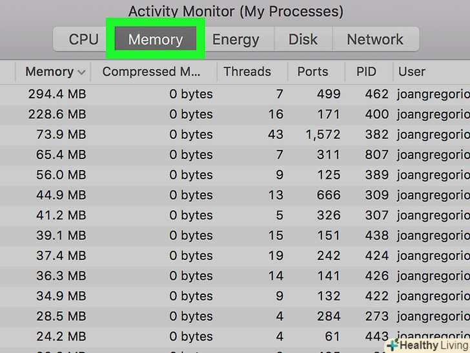This screenshot has height=353, width=470.
Task: Select the row with PID 807
Action: pyautogui.click(x=376, y=155)
